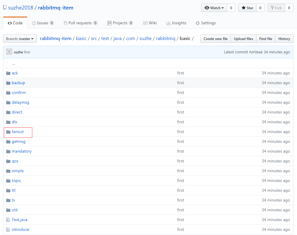This screenshot has height=235, width=297.
Task: Click the file icon next to introduce
Action: pos(8,230)
